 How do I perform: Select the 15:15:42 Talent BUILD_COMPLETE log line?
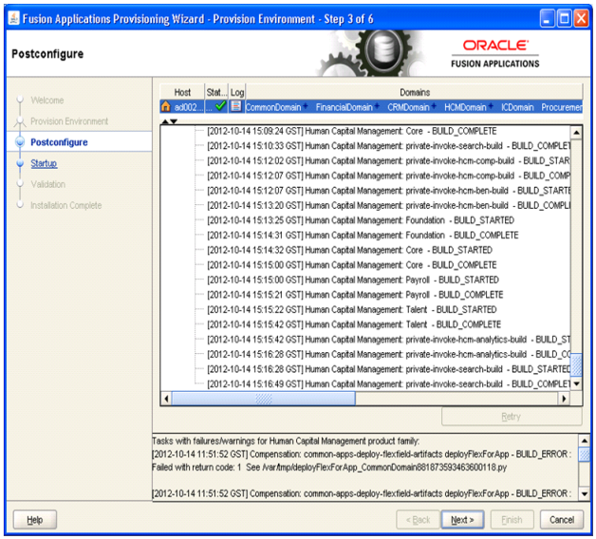point(354,325)
